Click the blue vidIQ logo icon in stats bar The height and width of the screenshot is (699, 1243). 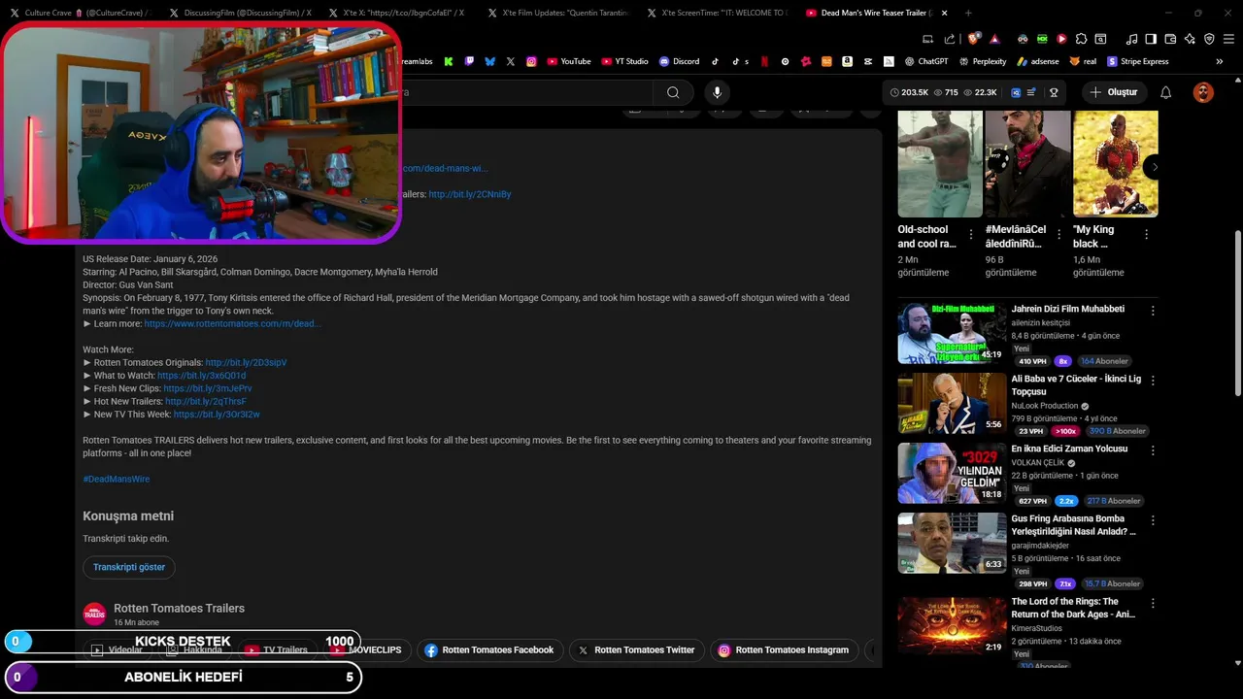click(1016, 92)
